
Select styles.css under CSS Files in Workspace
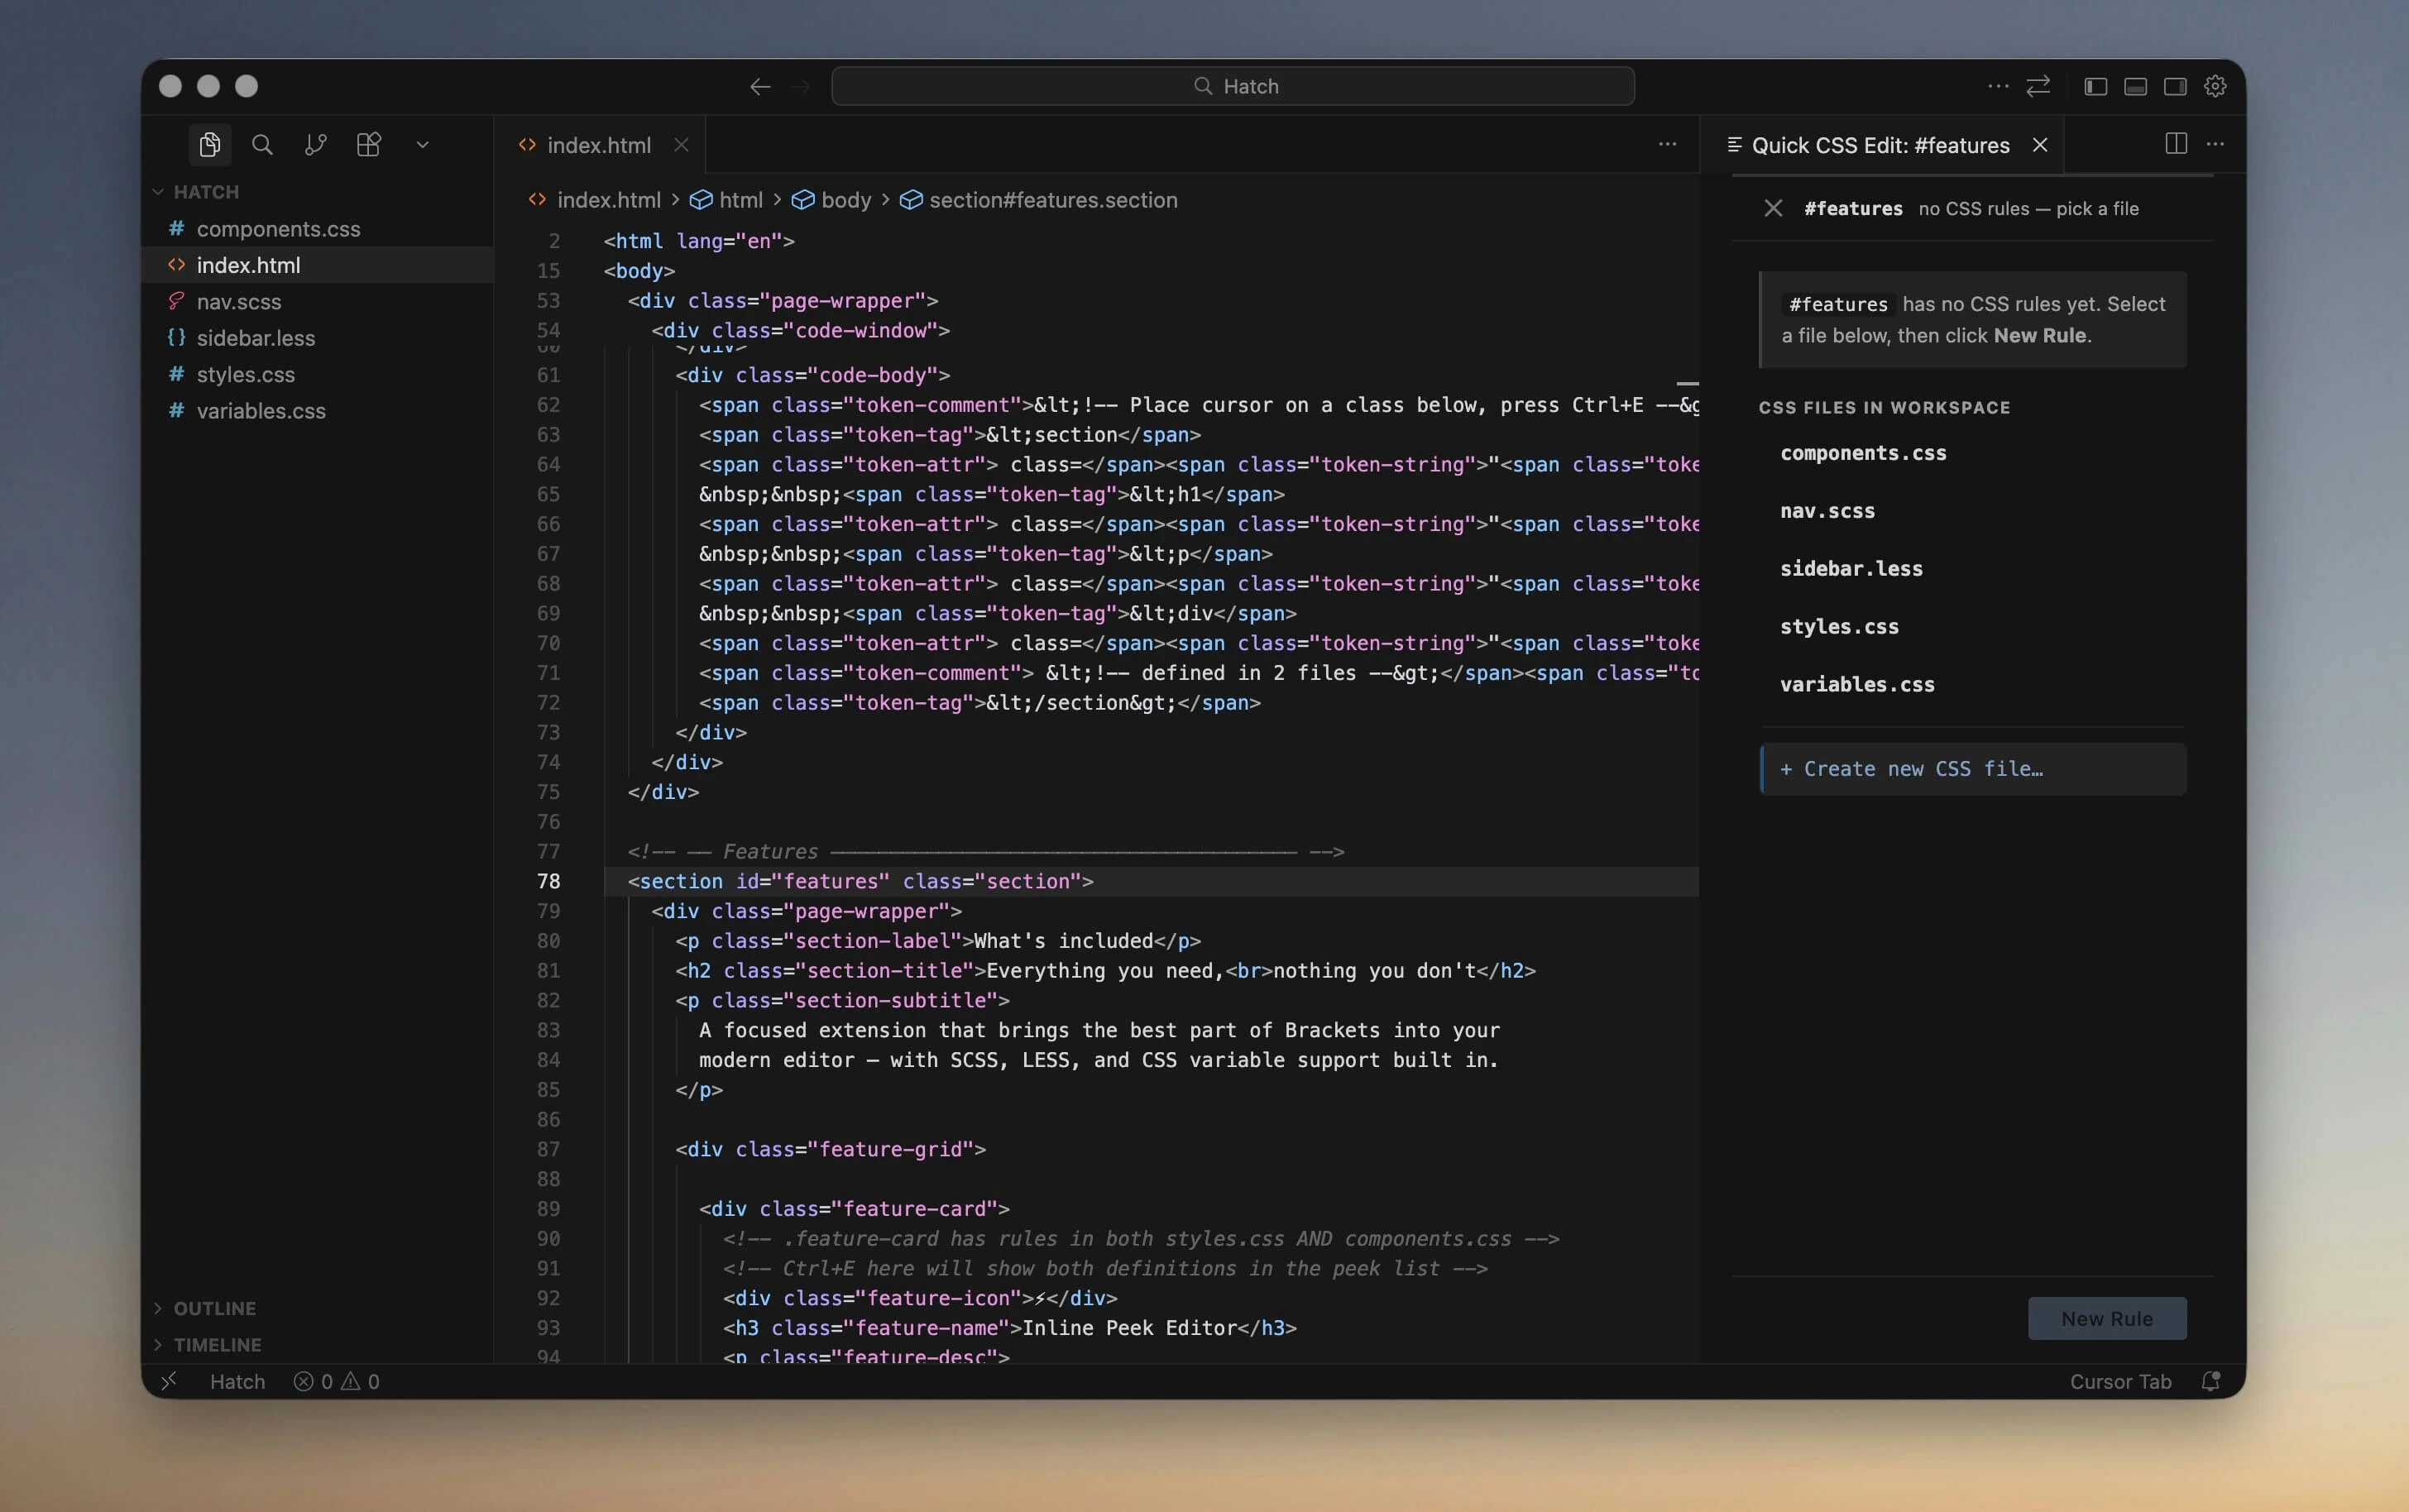point(1839,627)
